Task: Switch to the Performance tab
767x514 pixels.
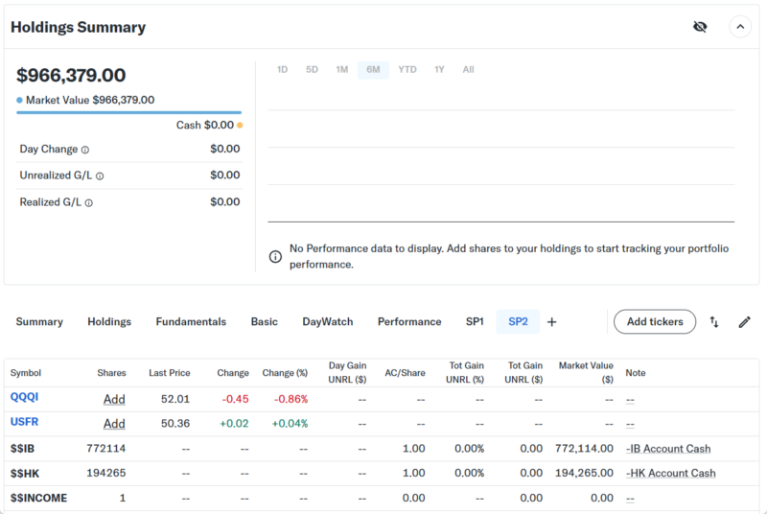Action: (409, 322)
